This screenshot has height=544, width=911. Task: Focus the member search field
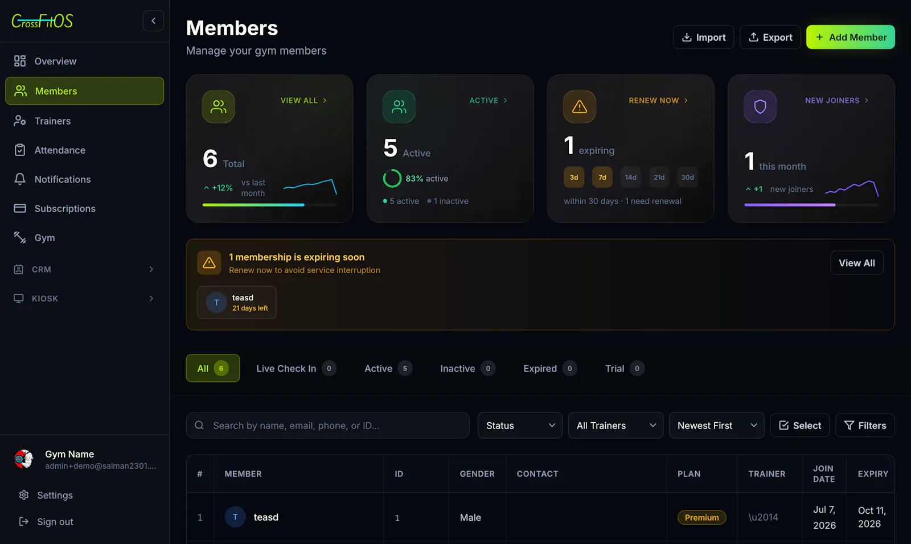pos(328,425)
